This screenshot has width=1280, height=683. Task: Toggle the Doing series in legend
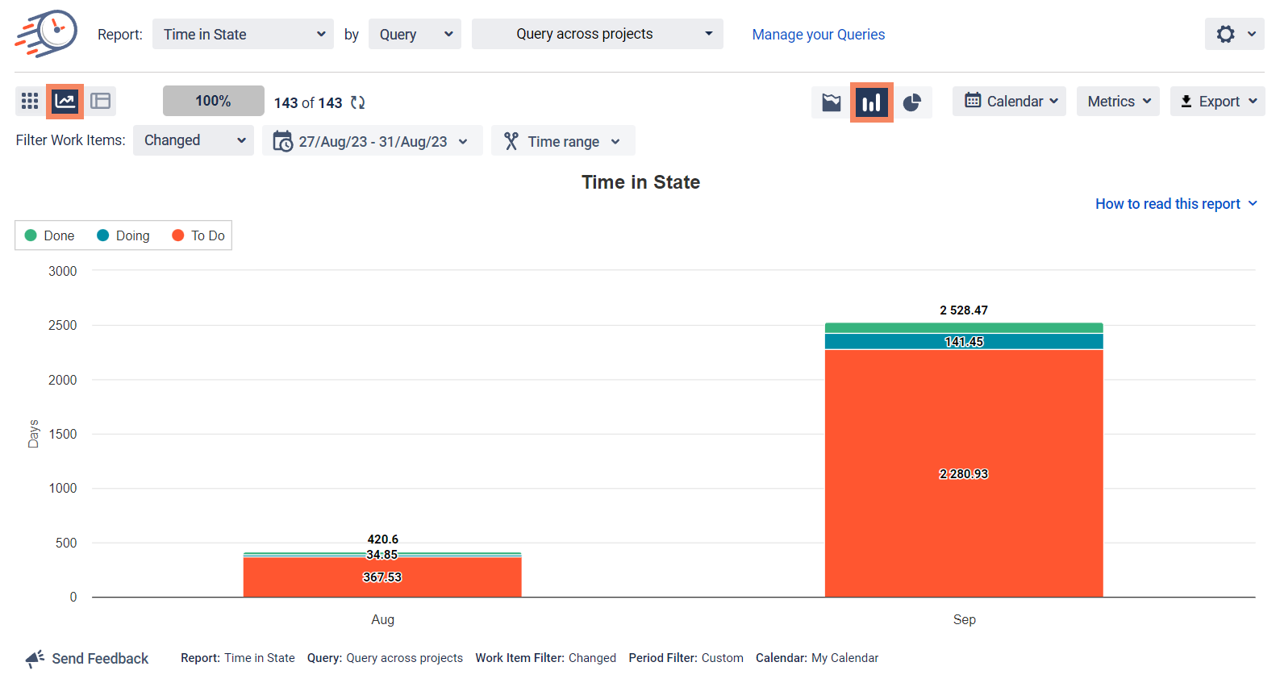(123, 235)
